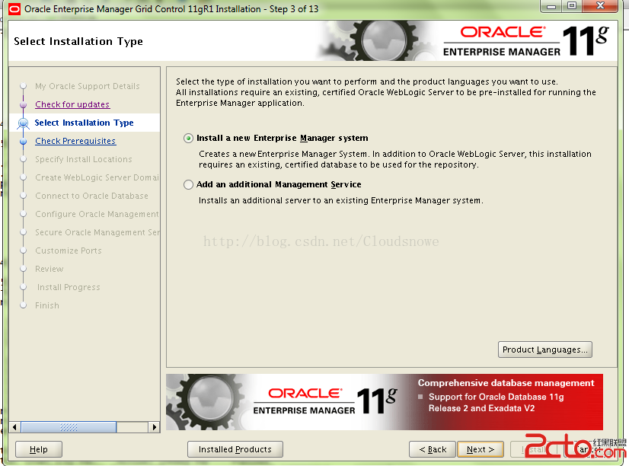Image resolution: width=629 pixels, height=466 pixels.
Task: Click the Check for updates step bullet icon
Action: point(24,104)
